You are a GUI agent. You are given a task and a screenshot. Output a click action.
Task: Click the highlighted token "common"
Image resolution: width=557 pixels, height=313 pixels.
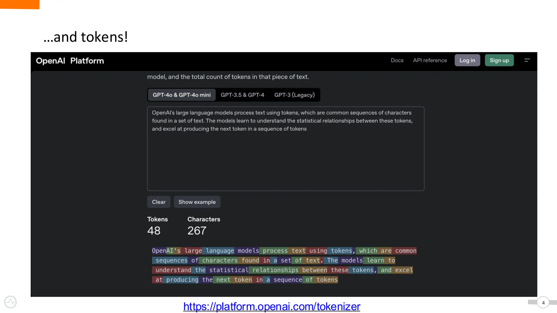tap(404, 251)
